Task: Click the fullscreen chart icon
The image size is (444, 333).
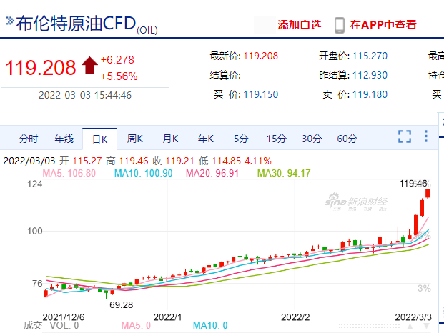Action: click(x=405, y=136)
